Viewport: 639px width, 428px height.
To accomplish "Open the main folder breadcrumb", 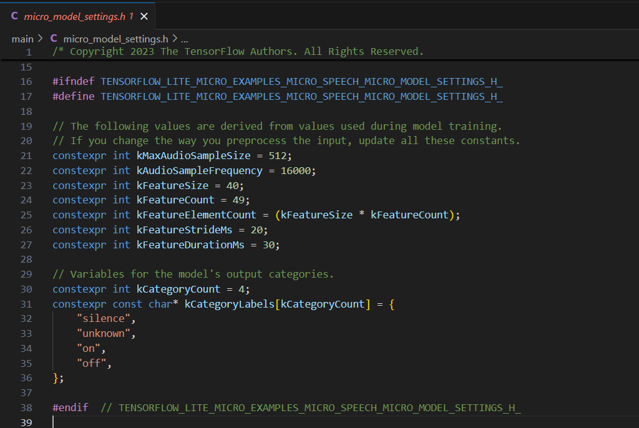I will click(x=22, y=39).
